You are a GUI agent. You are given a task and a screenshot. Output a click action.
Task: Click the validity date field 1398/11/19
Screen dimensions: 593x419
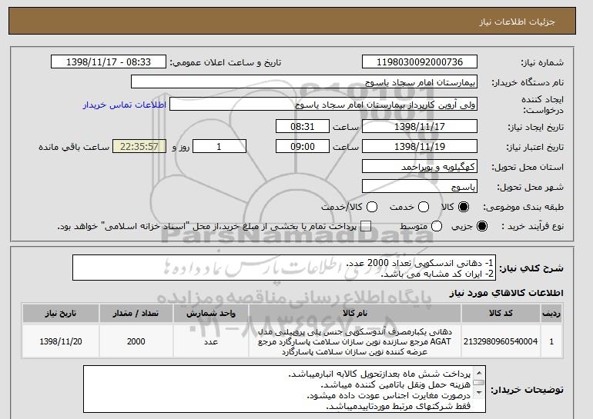(420, 147)
